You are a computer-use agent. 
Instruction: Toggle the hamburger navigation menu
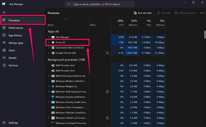tap(4, 13)
